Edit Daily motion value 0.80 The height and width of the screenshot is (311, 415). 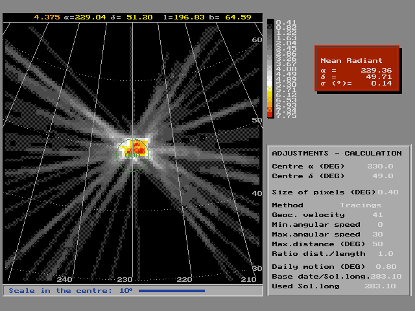point(386,267)
